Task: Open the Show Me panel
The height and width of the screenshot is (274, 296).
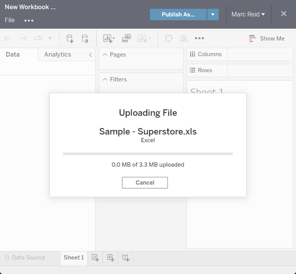Action: [x=267, y=38]
